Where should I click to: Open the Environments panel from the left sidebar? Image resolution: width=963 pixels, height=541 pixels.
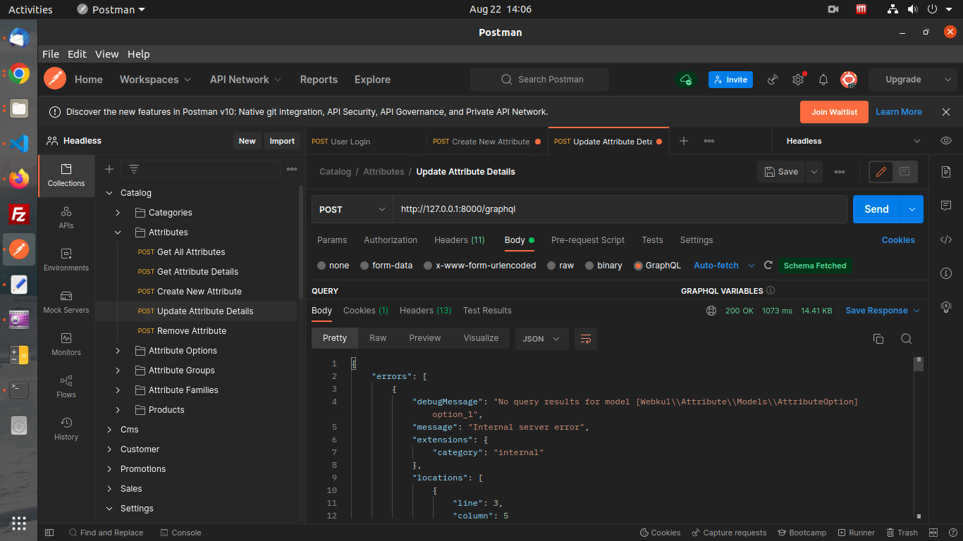pos(66,259)
